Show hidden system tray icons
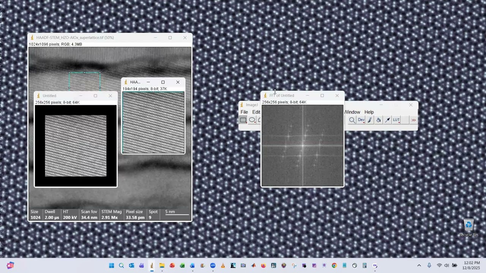Viewport: 486px width, 273px height. pos(419,265)
